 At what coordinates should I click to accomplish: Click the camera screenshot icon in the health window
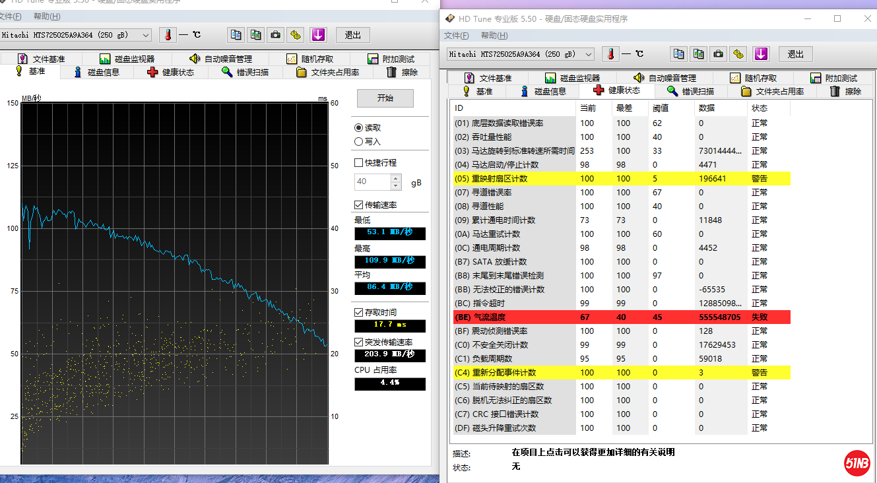[719, 54]
